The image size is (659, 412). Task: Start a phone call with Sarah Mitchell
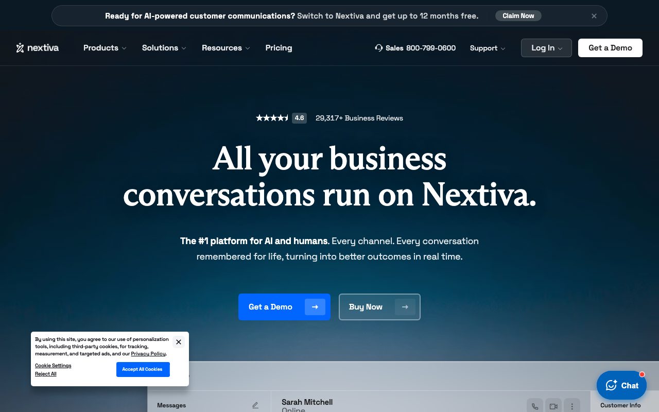click(535, 406)
